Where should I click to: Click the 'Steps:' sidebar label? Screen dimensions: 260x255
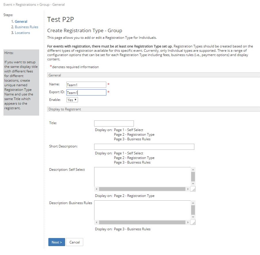[8, 15]
